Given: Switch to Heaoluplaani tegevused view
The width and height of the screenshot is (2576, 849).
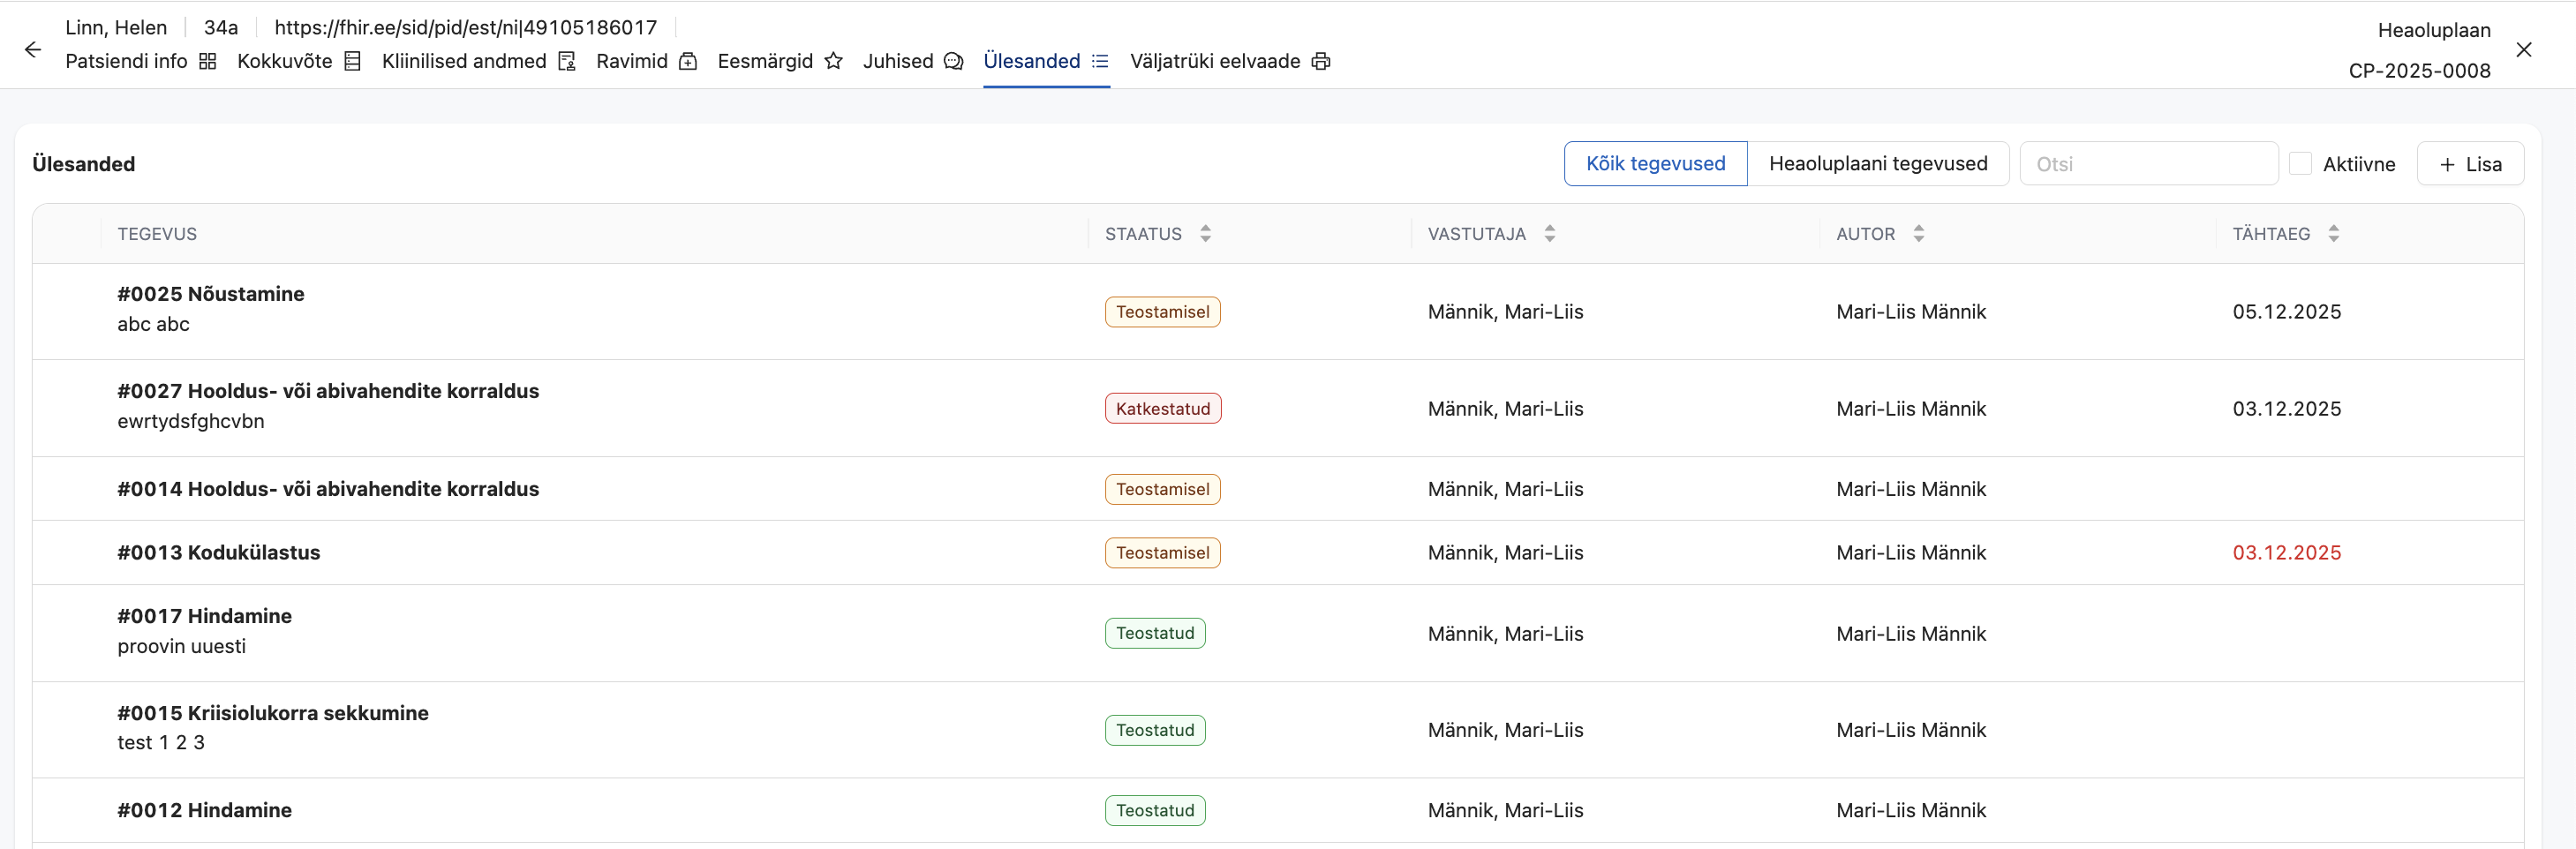Looking at the screenshot, I should 1877,164.
